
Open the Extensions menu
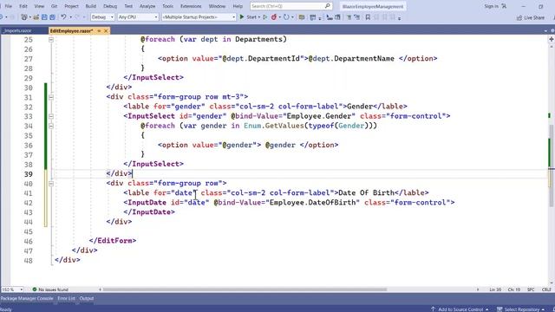191,6
